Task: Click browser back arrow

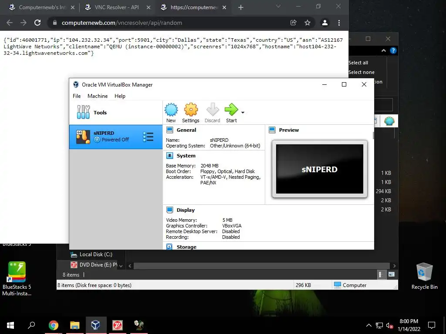Action: (10, 23)
